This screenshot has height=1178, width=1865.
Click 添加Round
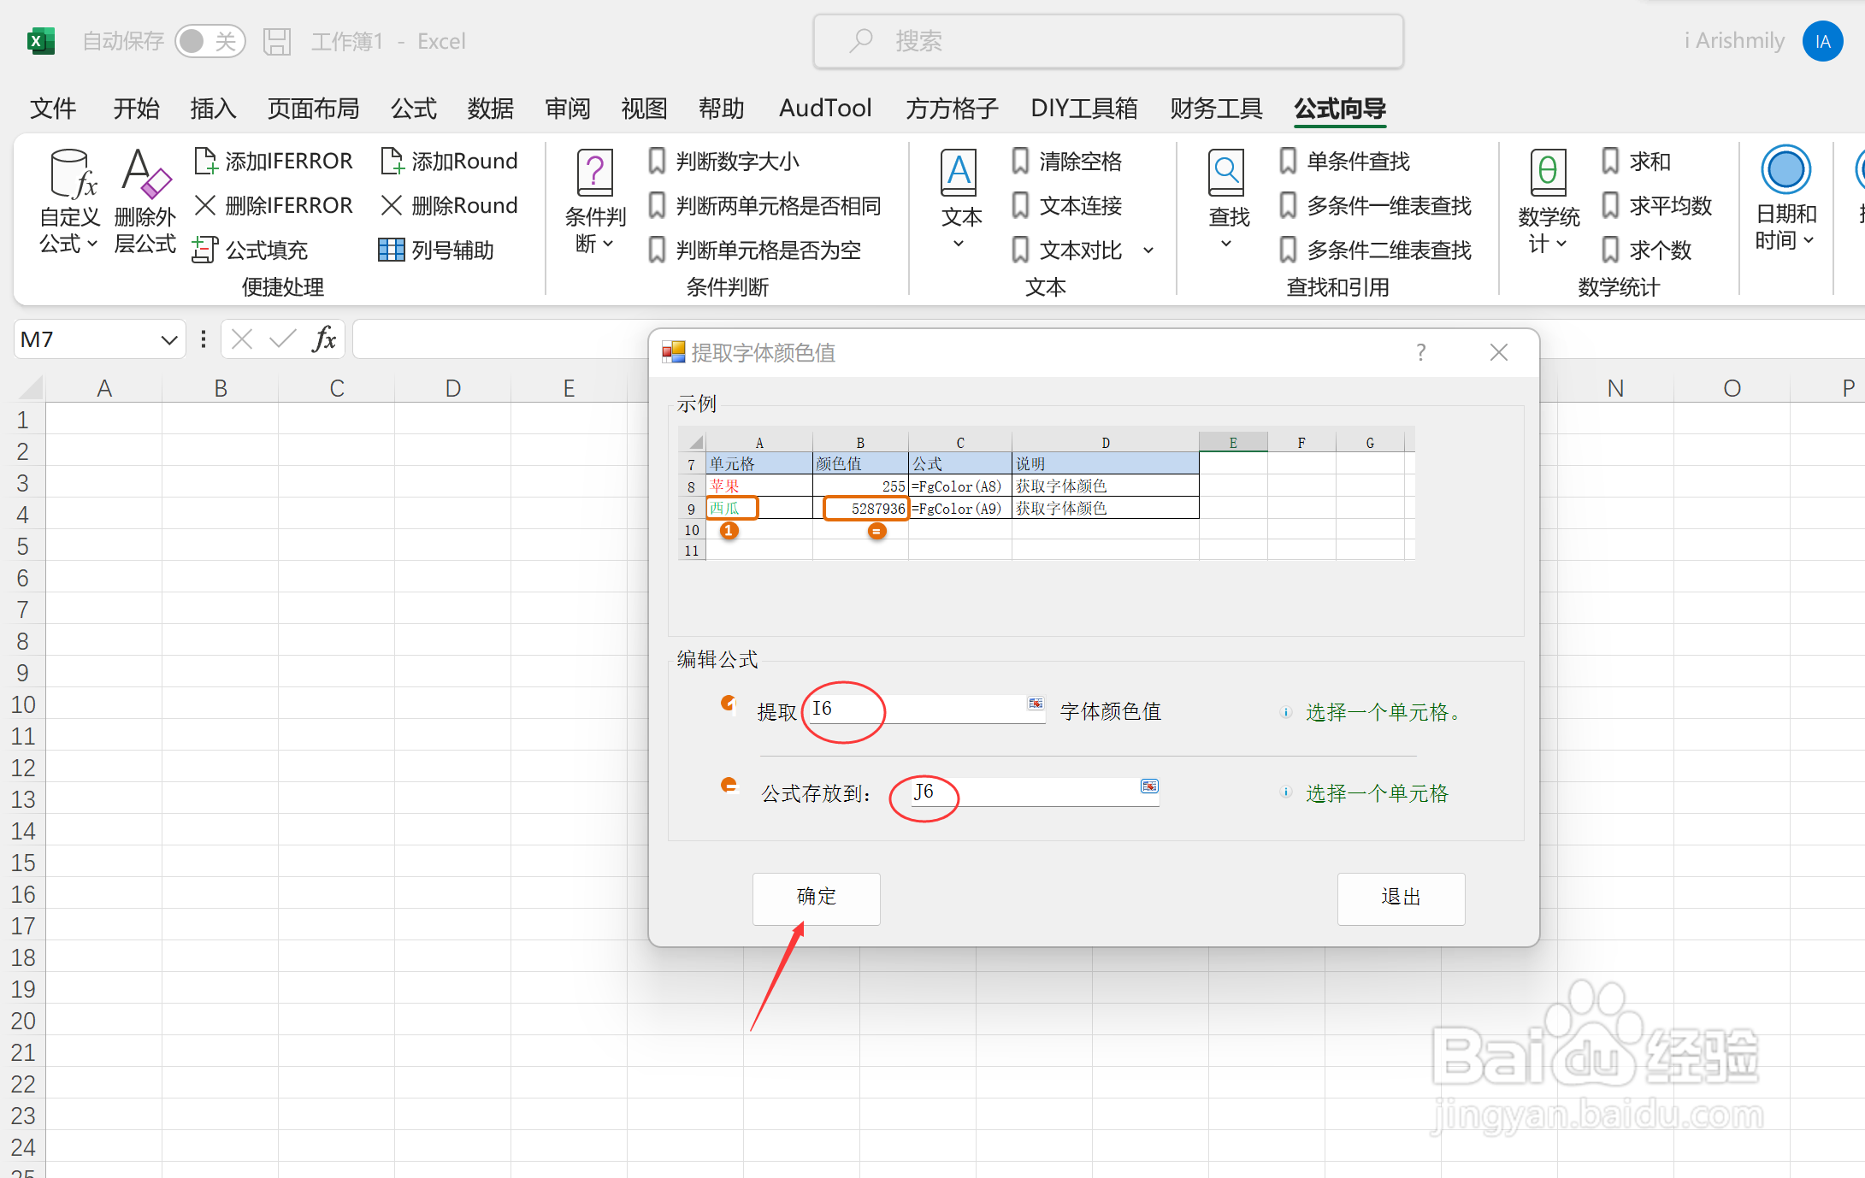pyautogui.click(x=449, y=161)
